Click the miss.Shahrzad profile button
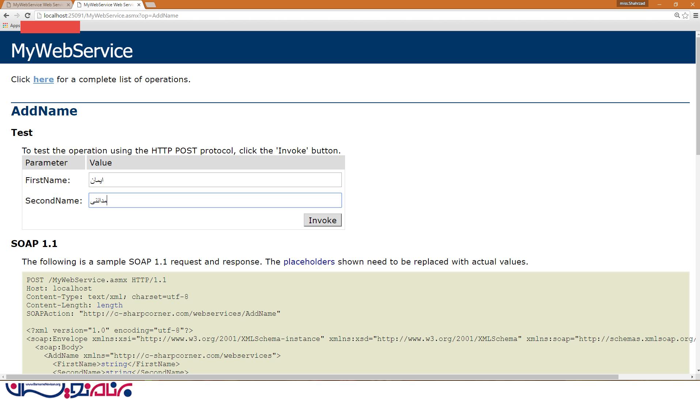 point(632,3)
